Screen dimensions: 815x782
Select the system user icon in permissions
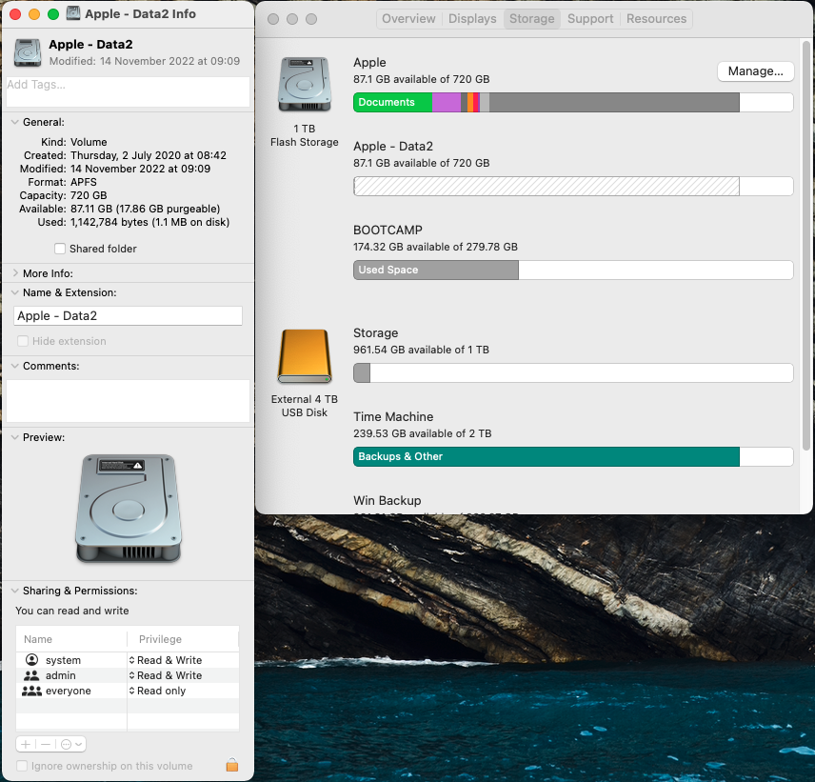[32, 660]
